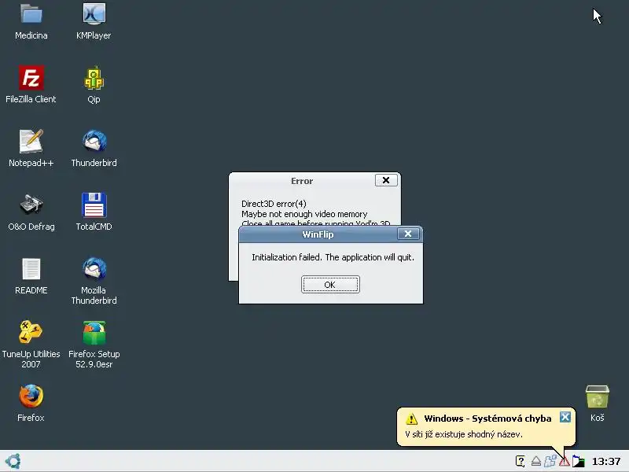Click the black-and-white flag tray icon
Image resolution: width=629 pixels, height=472 pixels.
pyautogui.click(x=578, y=461)
